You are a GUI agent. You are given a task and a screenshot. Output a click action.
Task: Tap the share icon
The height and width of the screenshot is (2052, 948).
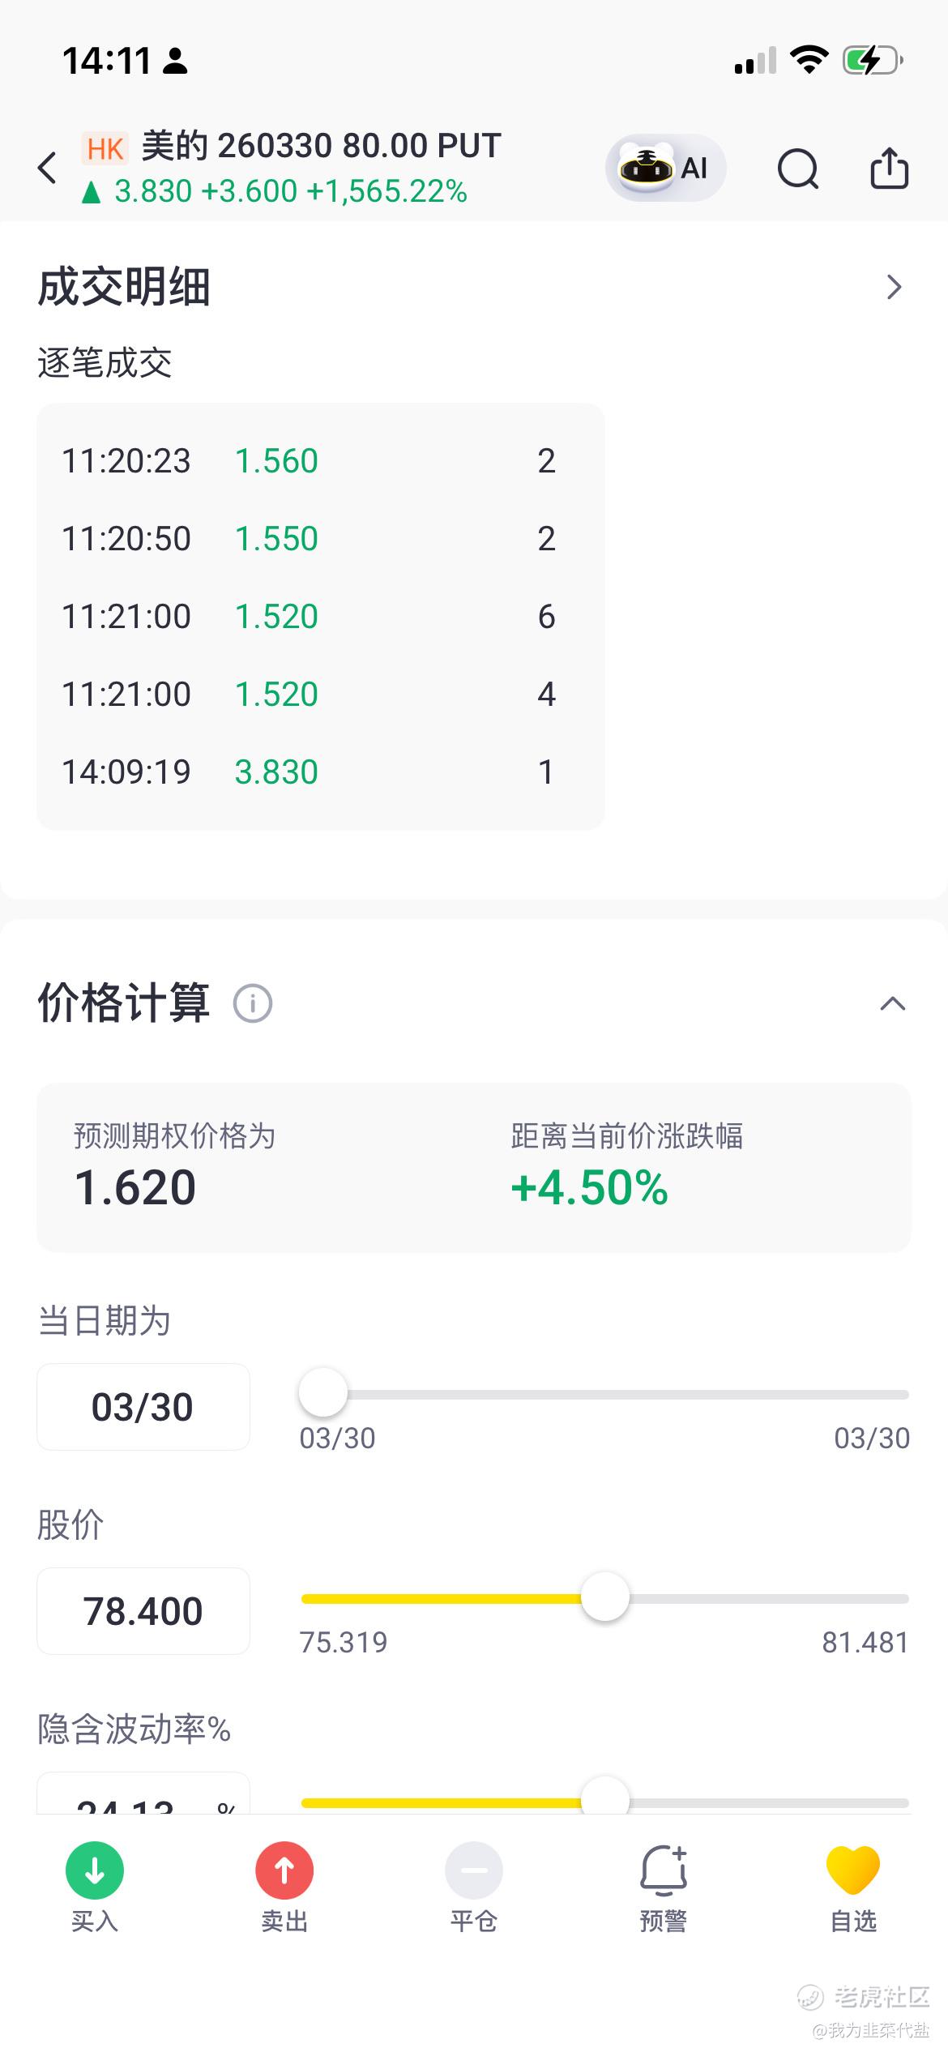coord(889,168)
